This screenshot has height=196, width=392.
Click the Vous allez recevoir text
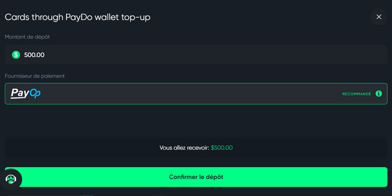point(184,148)
